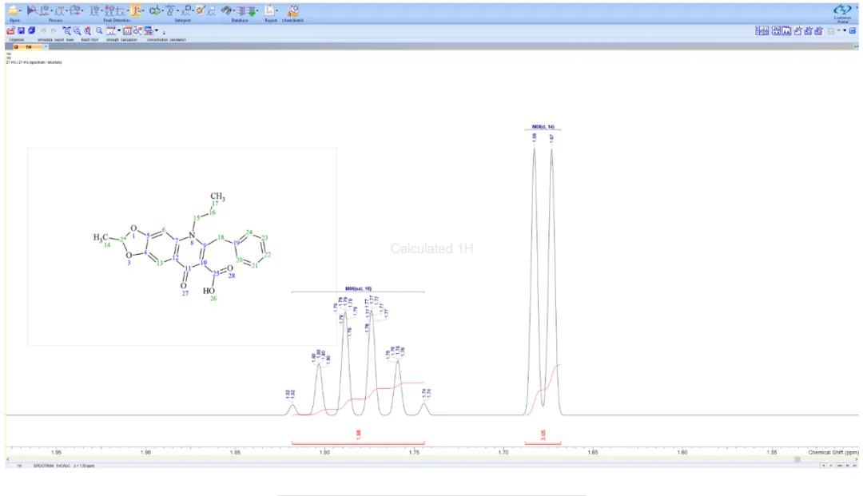The height and width of the screenshot is (496, 863).
Task: Click the 1.80 tick label on axis
Action: pos(324,452)
